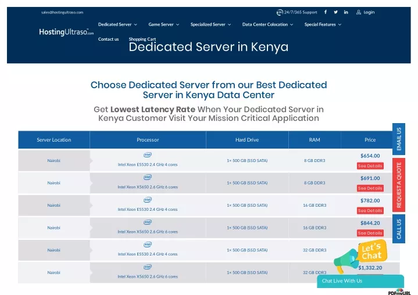Click the Dedicated Server in Kenya heading
This screenshot has width=418, height=295.
tap(209, 47)
